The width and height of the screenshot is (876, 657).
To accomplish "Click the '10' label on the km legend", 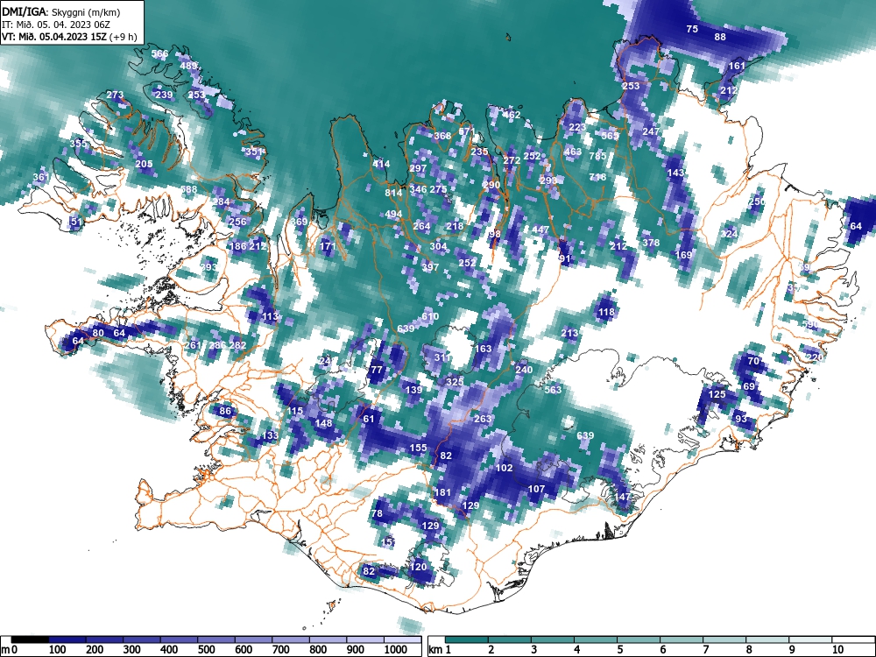I will pyautogui.click(x=837, y=650).
